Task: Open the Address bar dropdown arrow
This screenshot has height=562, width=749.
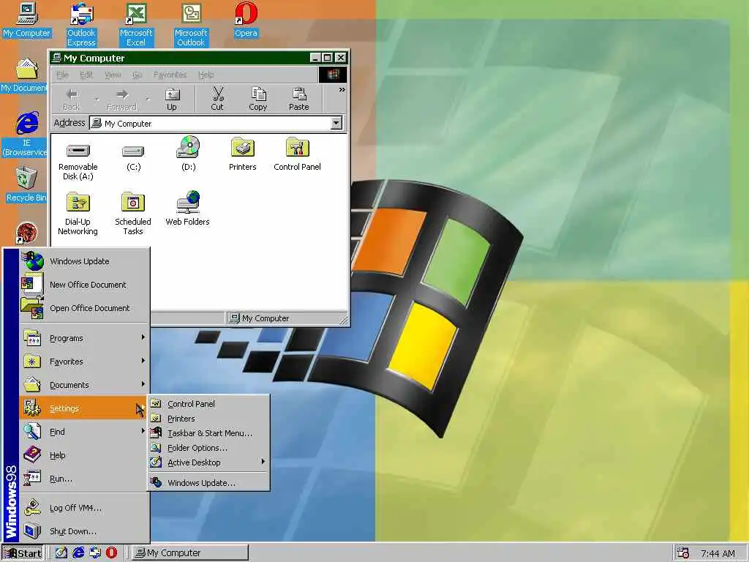Action: point(336,123)
